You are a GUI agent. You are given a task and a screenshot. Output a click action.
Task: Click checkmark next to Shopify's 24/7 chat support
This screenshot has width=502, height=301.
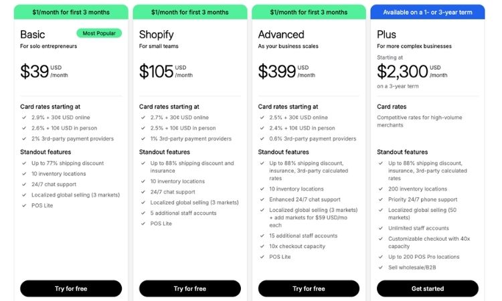click(143, 191)
